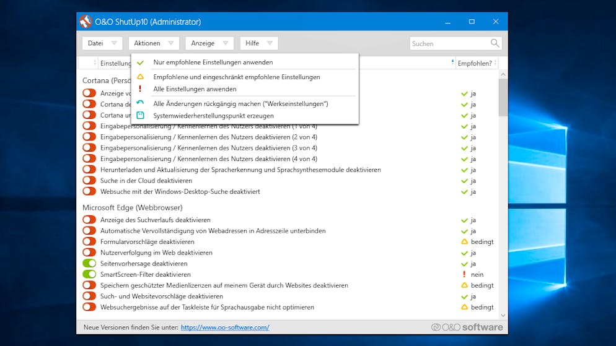Click the scrollbar up arrow
616x346 pixels.
503,74
